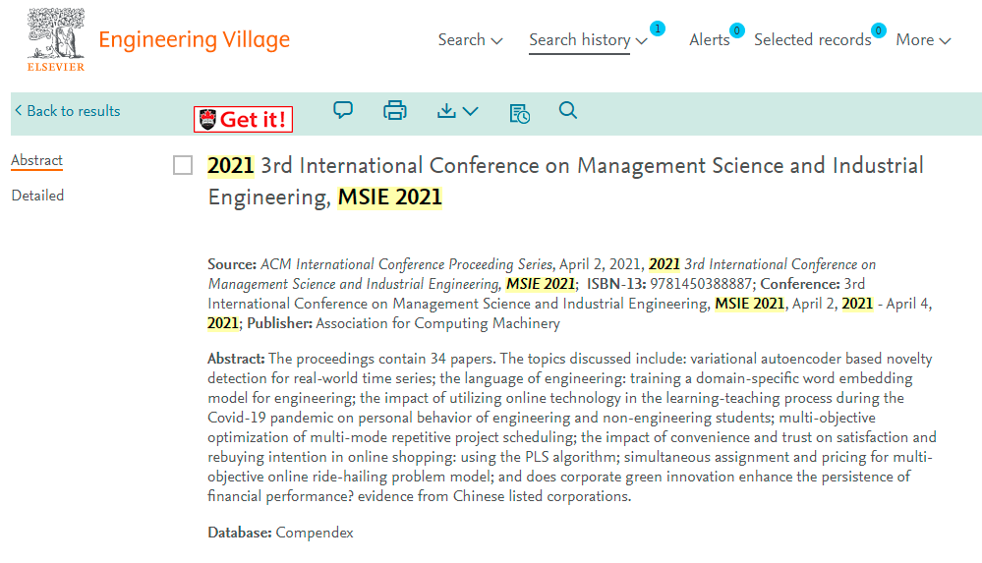Expand the More menu

pos(923,39)
